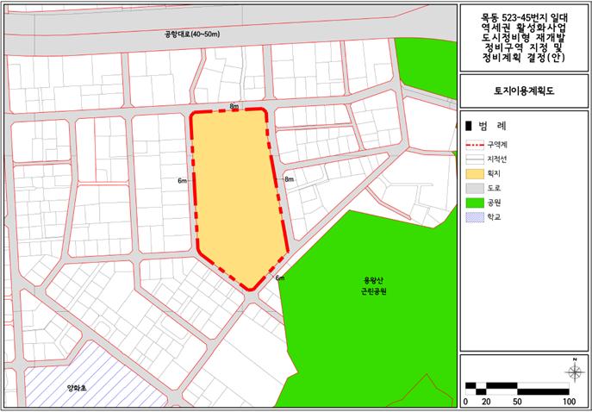Click the 8m label above the site
Viewport: 592px width, 412px height.
(234, 106)
